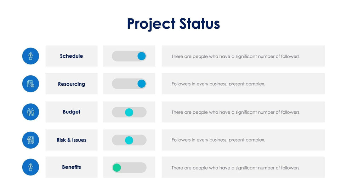
Task: Click the Resourcing label
Action: click(x=72, y=84)
